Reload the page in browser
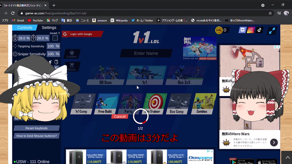Image resolution: width=292 pixels, height=164 pixels. tap(13, 13)
